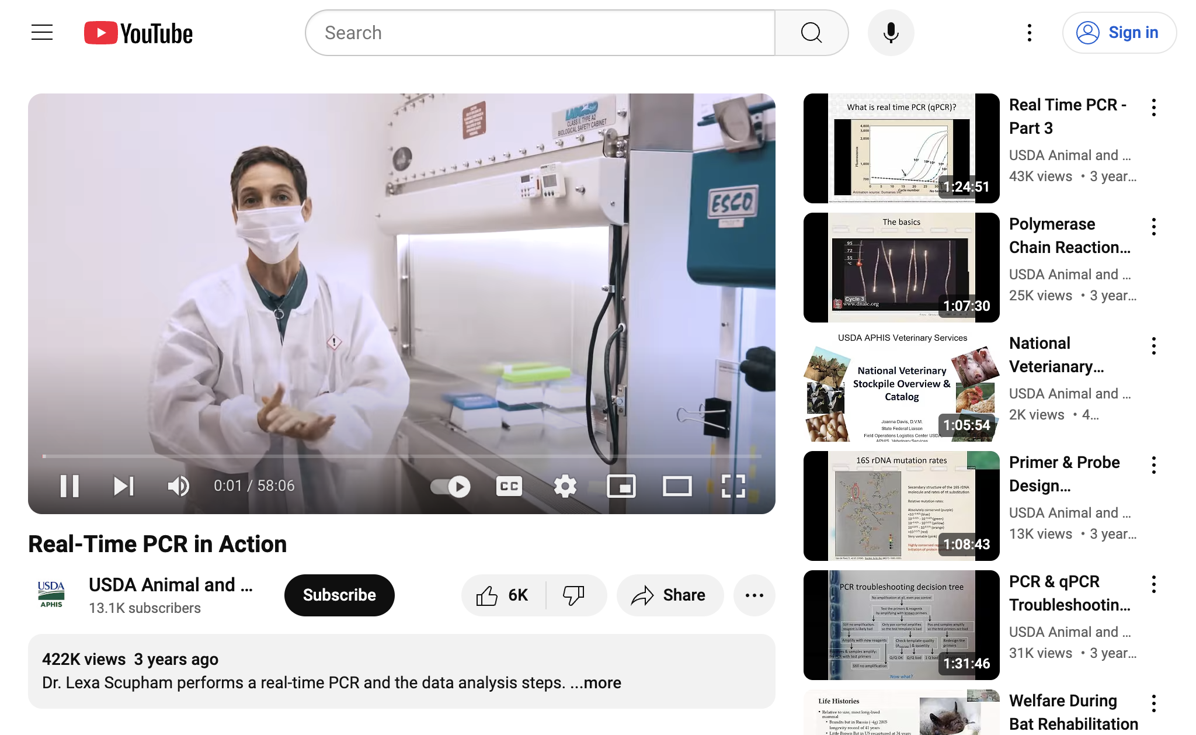Open more actions below the video
Viewport: 1196px width, 735px height.
coord(754,595)
